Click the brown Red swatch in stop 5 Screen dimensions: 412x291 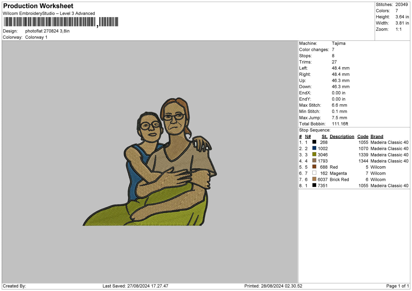tap(314, 167)
